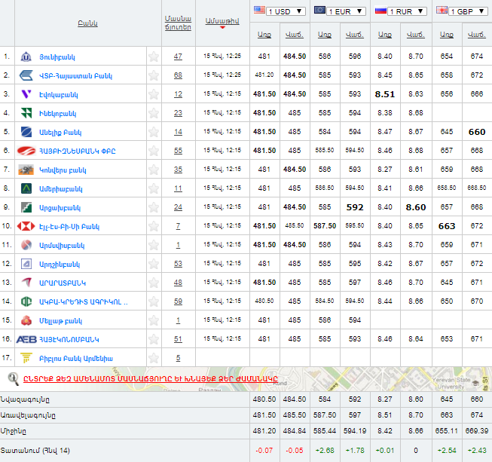Click the Converse Bank logo
Image resolution: width=492 pixels, height=462 pixels.
[26, 170]
